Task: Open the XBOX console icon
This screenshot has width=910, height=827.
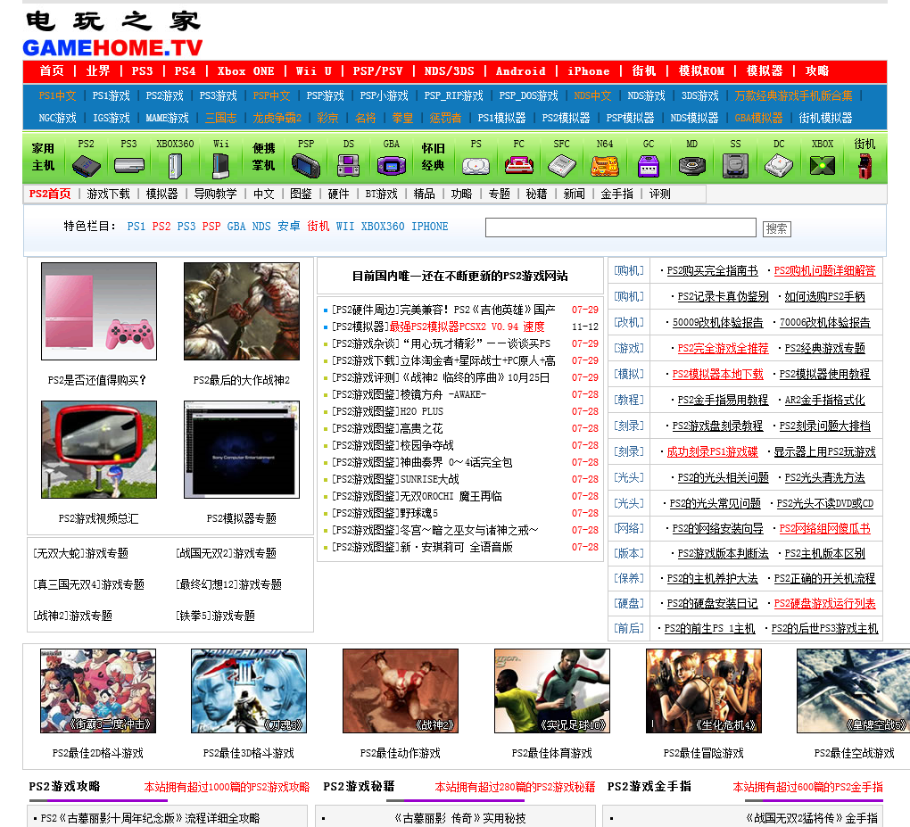Action: click(823, 166)
